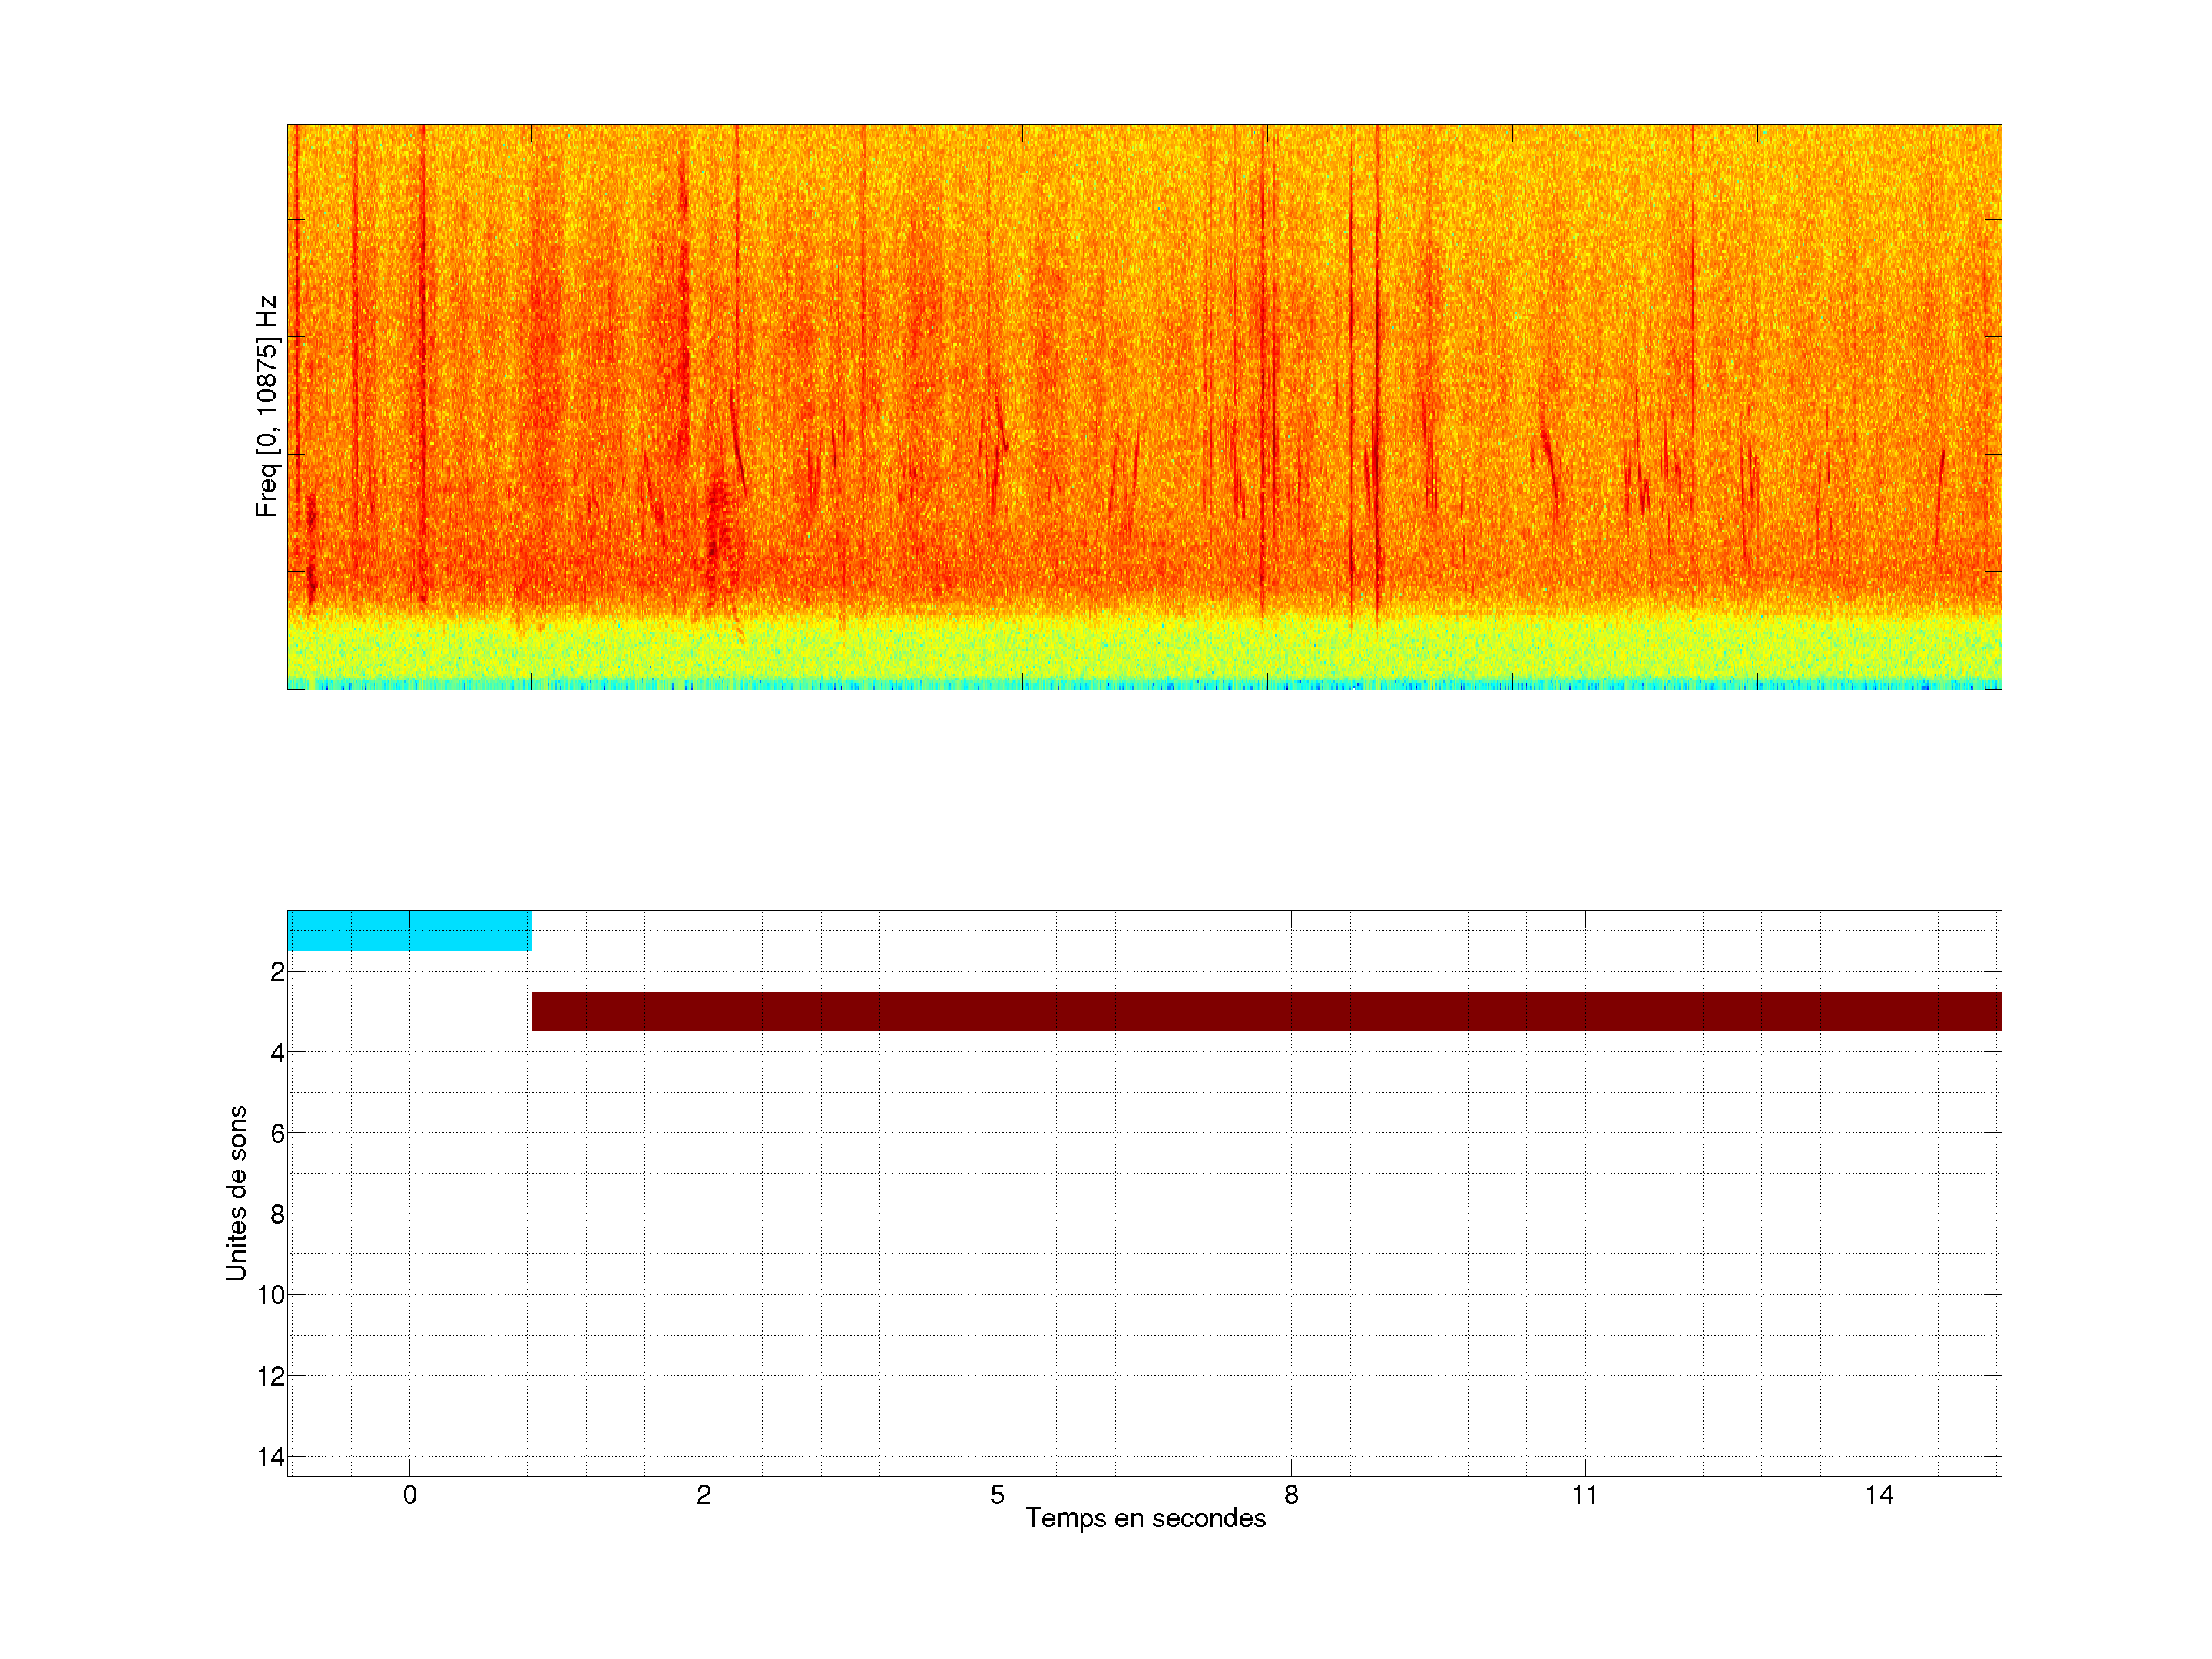
Task: Click y-axis tick label 12
Action: 271,1376
